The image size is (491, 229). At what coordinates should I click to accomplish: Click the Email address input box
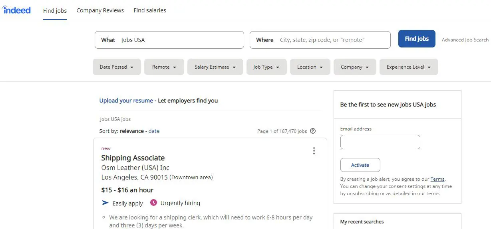(380, 142)
